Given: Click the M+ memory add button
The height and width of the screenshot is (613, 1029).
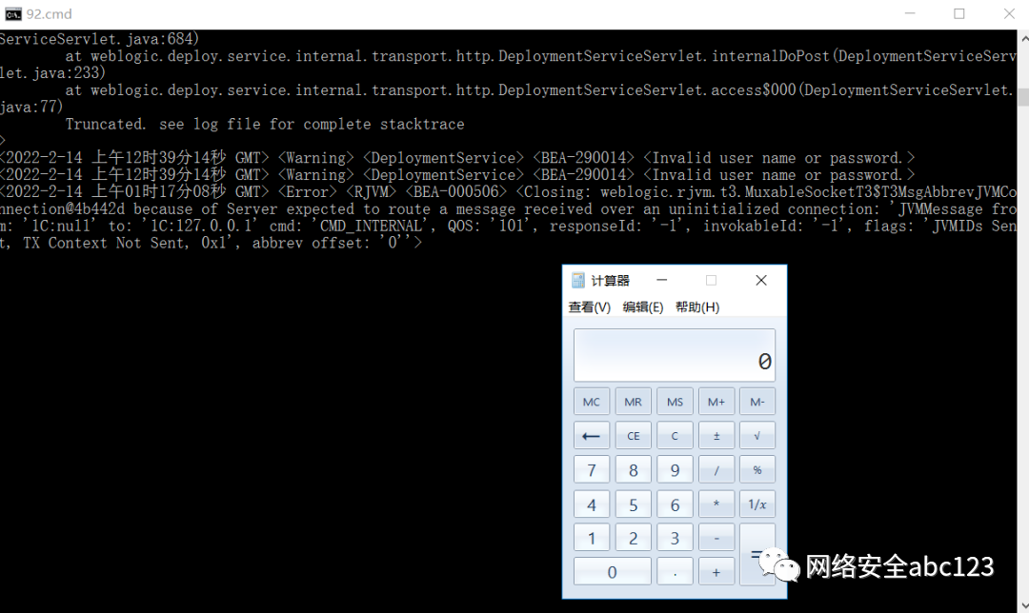Looking at the screenshot, I should [x=716, y=402].
